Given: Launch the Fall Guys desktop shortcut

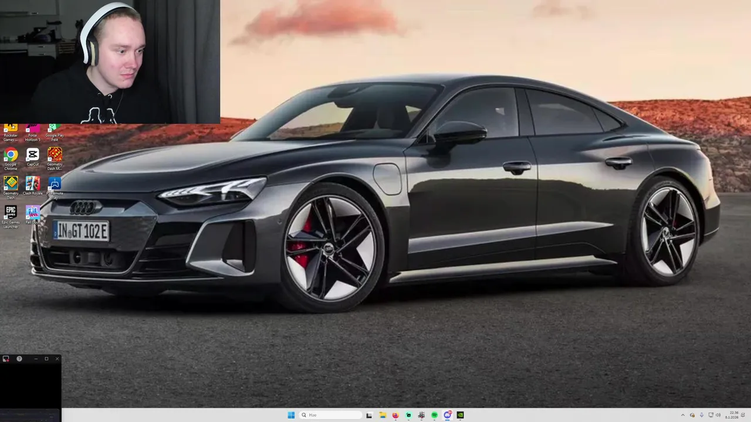Looking at the screenshot, I should point(33,215).
